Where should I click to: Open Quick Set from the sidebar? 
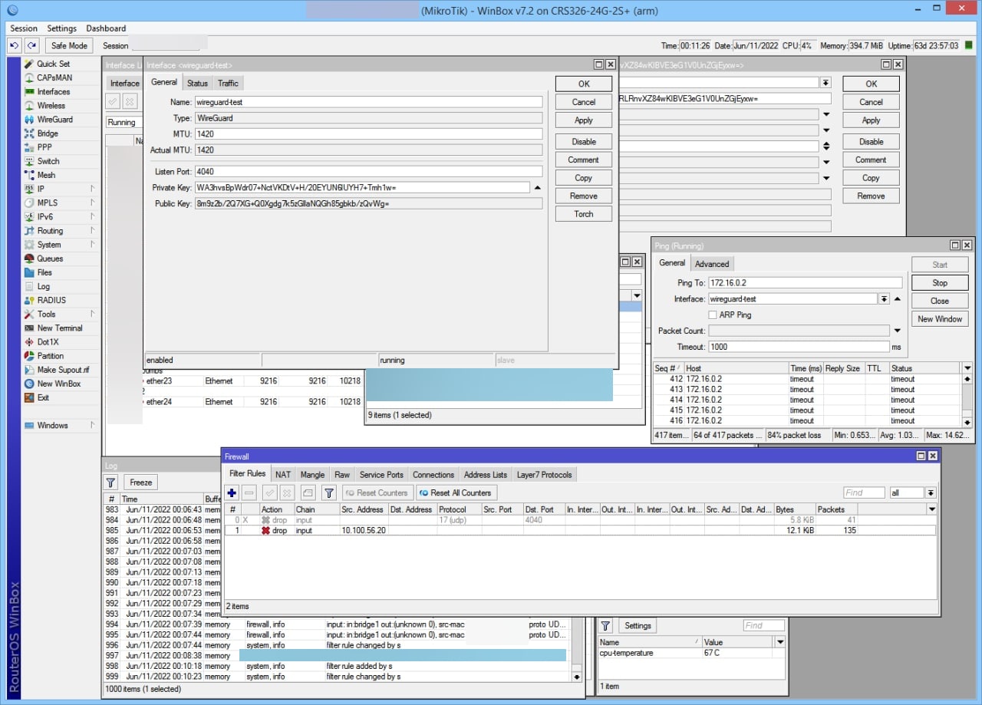pyautogui.click(x=53, y=64)
